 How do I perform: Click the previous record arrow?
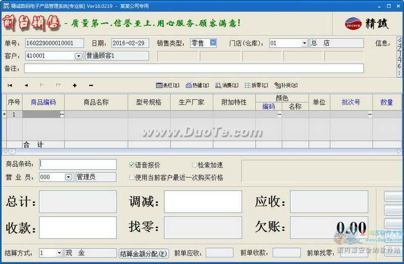[x=26, y=86]
